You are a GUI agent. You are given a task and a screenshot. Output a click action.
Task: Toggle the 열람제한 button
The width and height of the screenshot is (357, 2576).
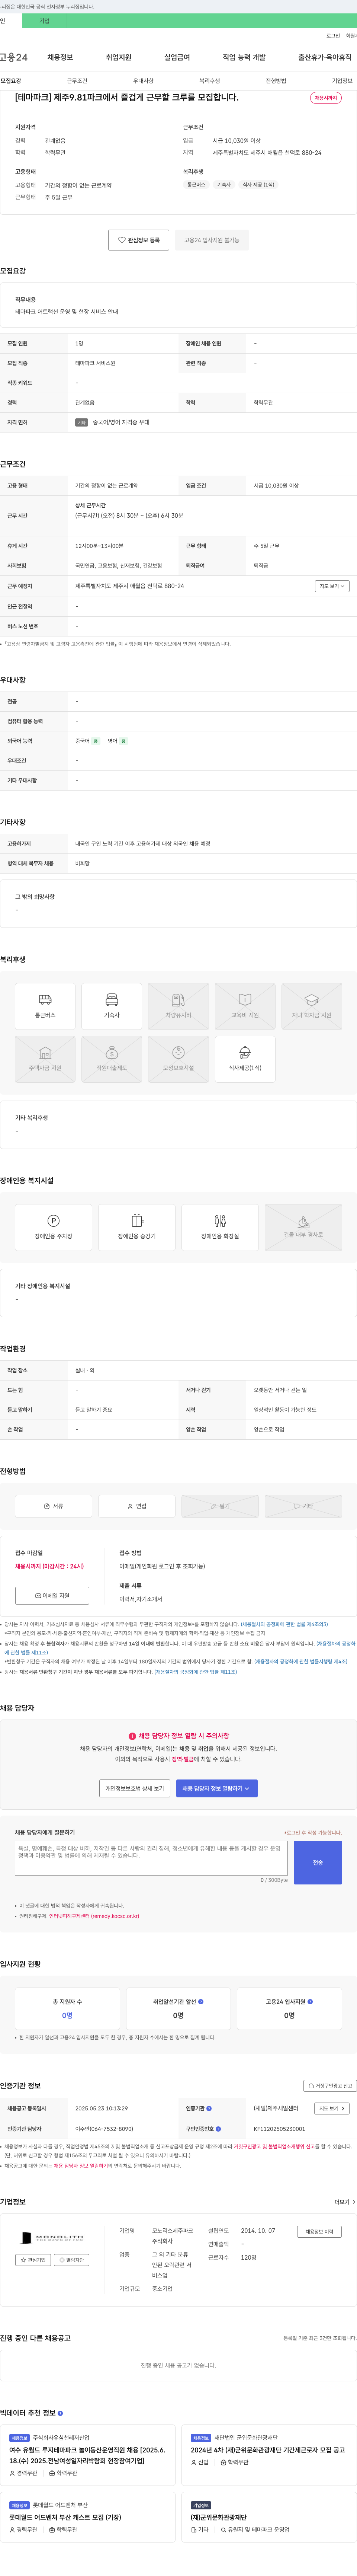[72, 2260]
